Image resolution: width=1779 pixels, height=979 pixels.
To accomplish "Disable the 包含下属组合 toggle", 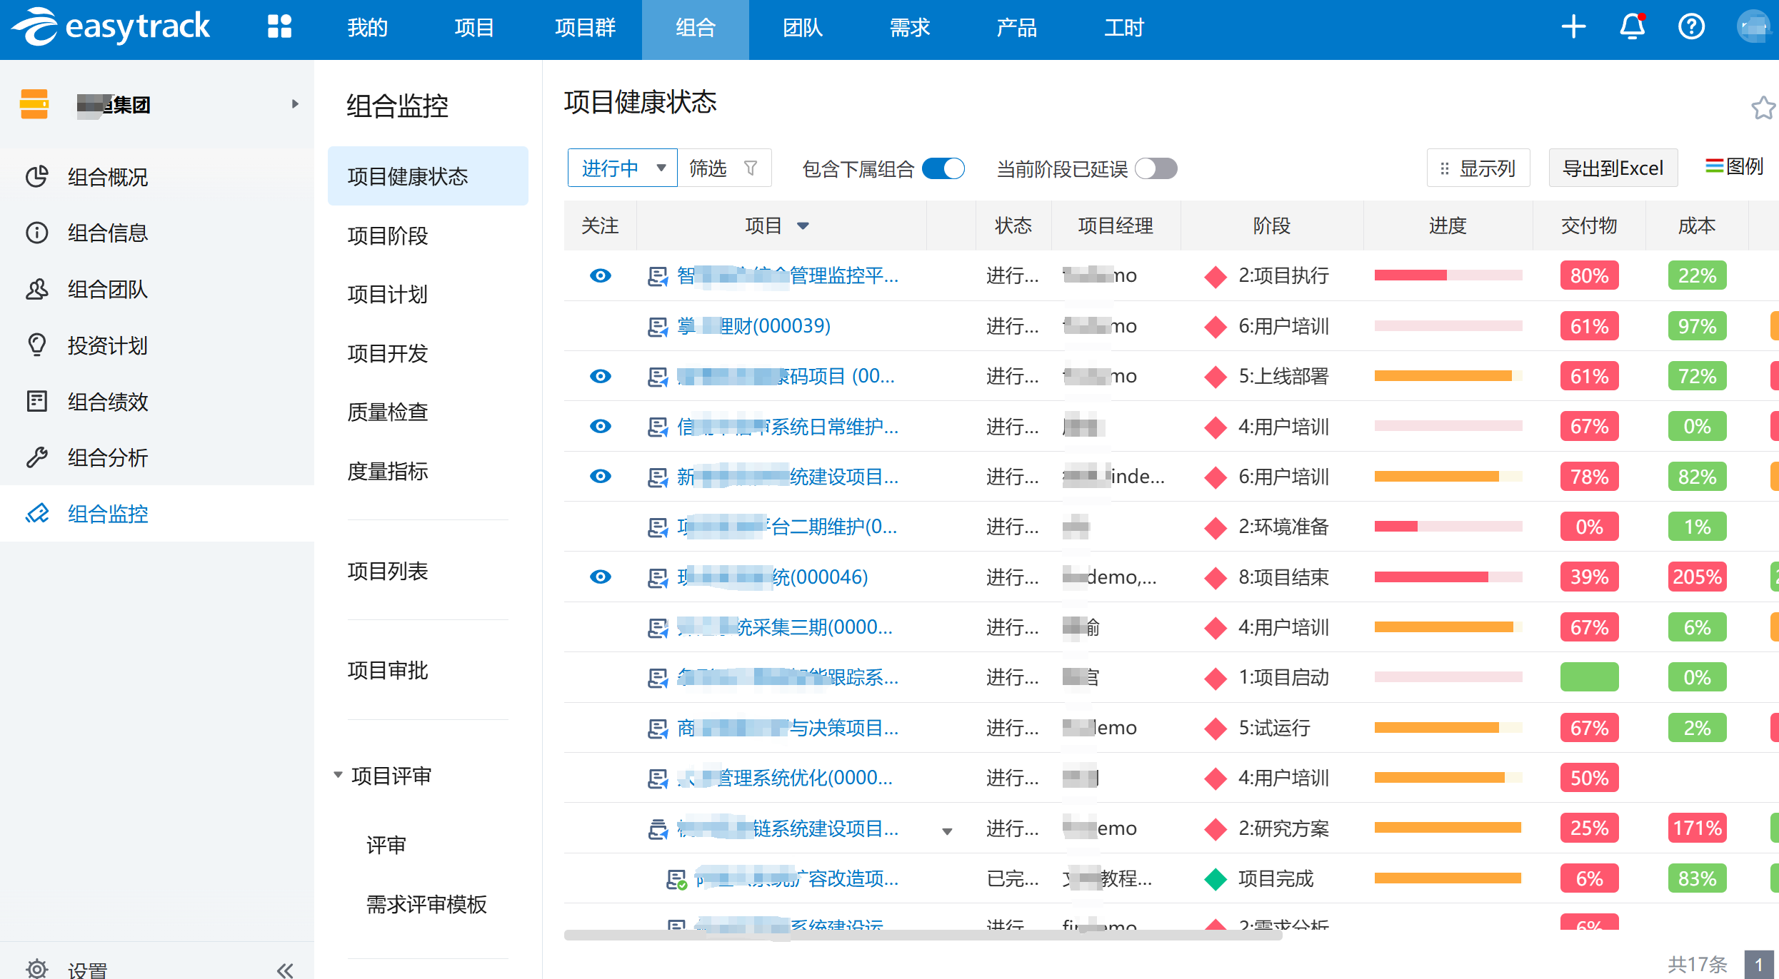I will pyautogui.click(x=943, y=168).
